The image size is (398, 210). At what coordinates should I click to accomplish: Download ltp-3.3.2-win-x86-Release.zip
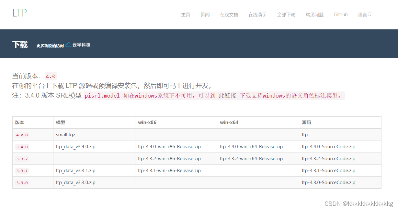[169, 159]
